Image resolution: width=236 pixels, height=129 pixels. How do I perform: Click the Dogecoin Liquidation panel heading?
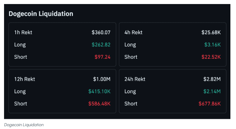tap(41, 14)
